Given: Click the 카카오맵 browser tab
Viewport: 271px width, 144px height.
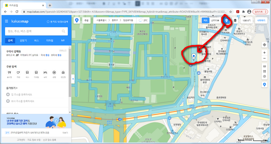Looking at the screenshot, I should (24, 5).
